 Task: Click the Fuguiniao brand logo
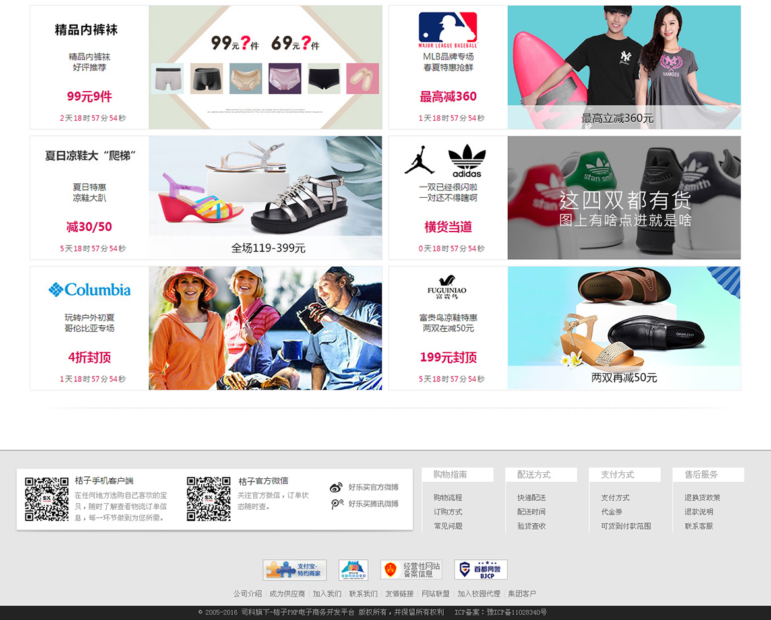[x=447, y=287]
